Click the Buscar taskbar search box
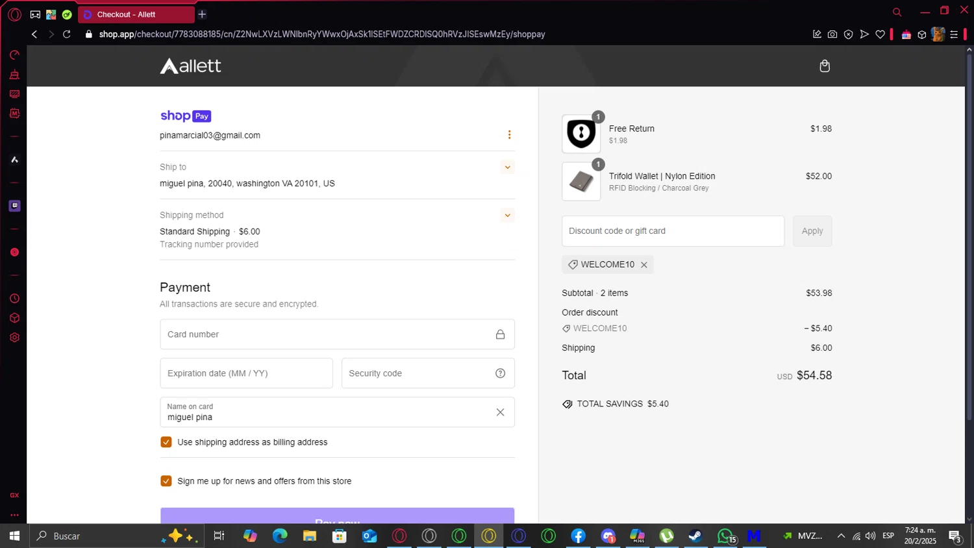The width and height of the screenshot is (974, 548). 117,536
